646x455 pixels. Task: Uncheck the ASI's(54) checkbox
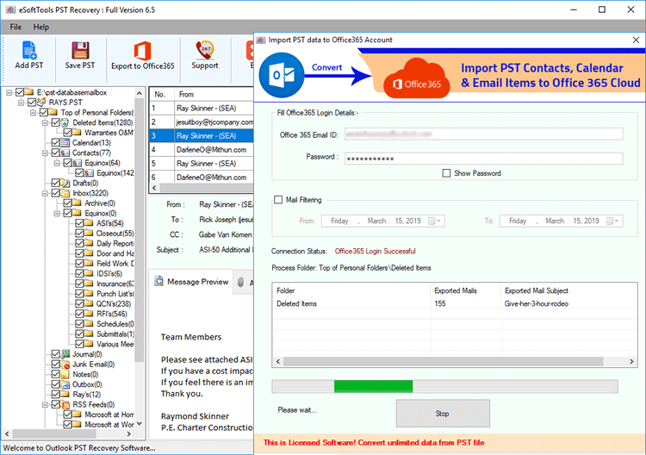click(79, 223)
